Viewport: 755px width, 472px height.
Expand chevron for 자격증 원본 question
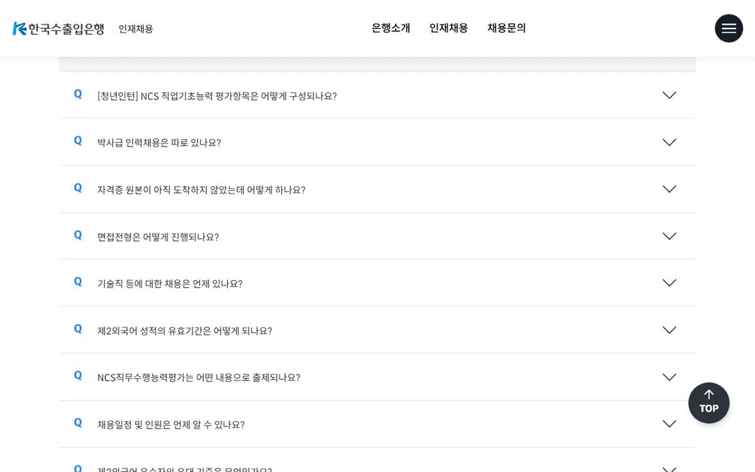tap(669, 189)
